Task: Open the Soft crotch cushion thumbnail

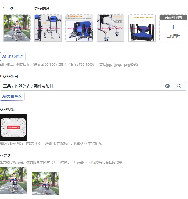Action: click(142, 28)
